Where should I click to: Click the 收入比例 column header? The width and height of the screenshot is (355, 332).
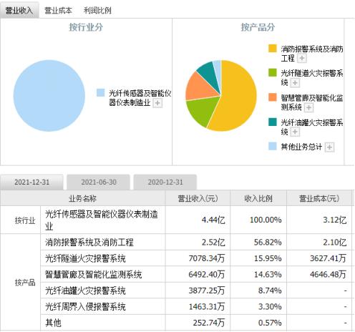click(258, 198)
